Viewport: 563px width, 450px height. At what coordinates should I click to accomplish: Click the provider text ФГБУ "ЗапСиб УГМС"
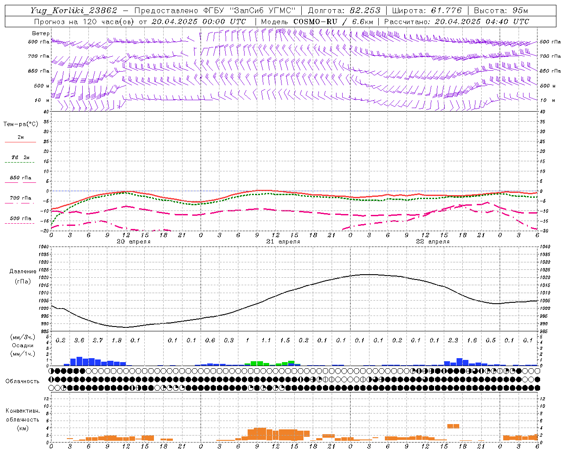tap(249, 11)
